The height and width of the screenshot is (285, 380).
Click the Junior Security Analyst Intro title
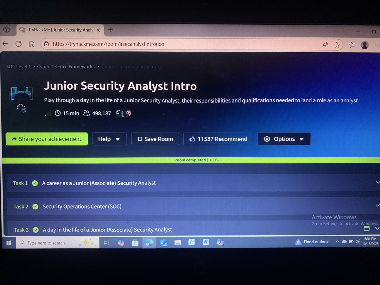pyautogui.click(x=120, y=86)
